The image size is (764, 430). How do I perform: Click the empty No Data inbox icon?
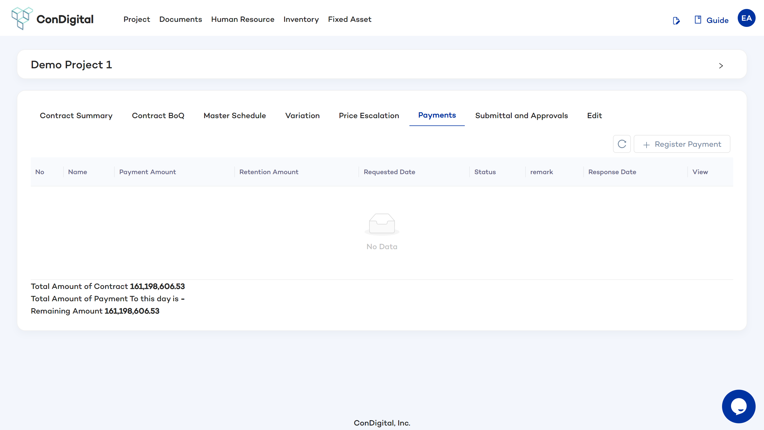pyautogui.click(x=382, y=224)
